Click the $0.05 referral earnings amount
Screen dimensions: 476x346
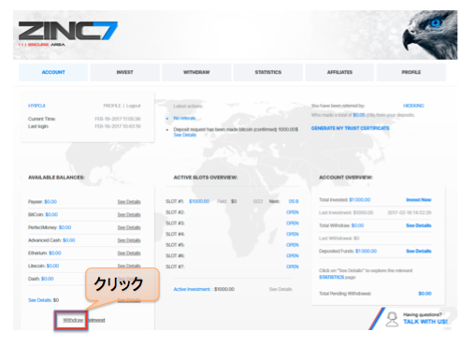click(359, 115)
